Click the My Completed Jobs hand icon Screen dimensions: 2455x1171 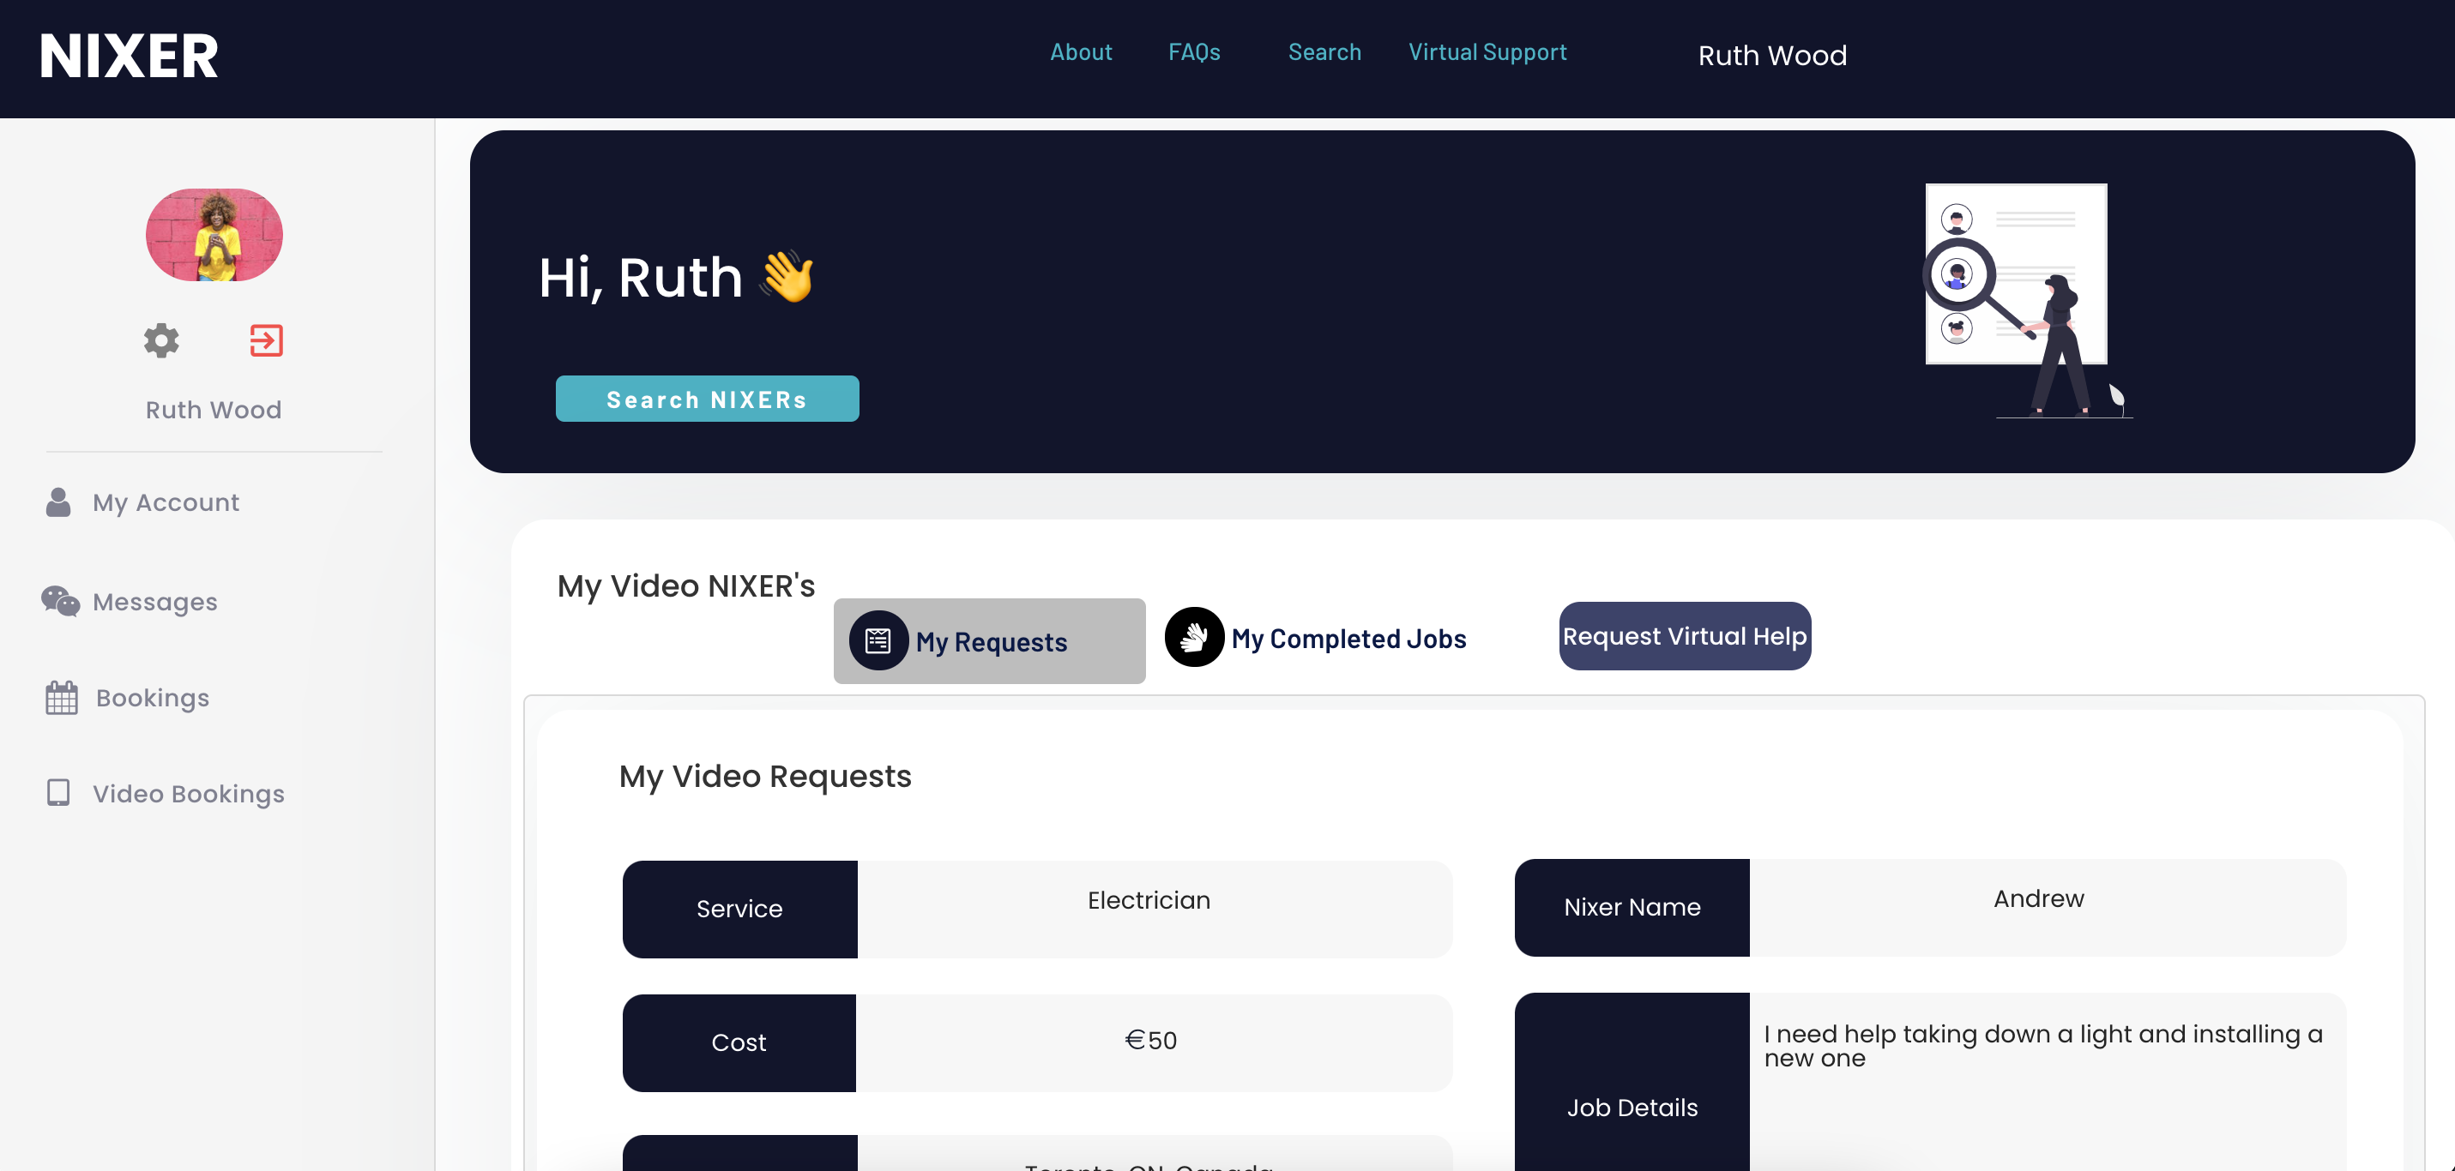click(x=1193, y=638)
